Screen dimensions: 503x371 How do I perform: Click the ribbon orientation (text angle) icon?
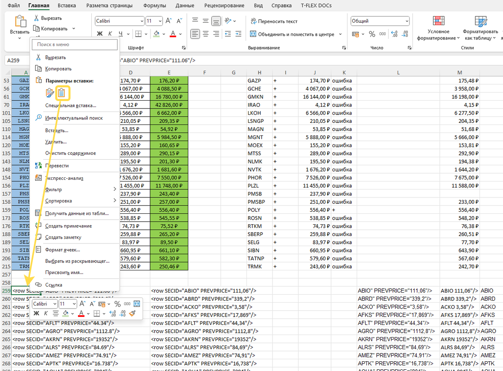coord(228,21)
